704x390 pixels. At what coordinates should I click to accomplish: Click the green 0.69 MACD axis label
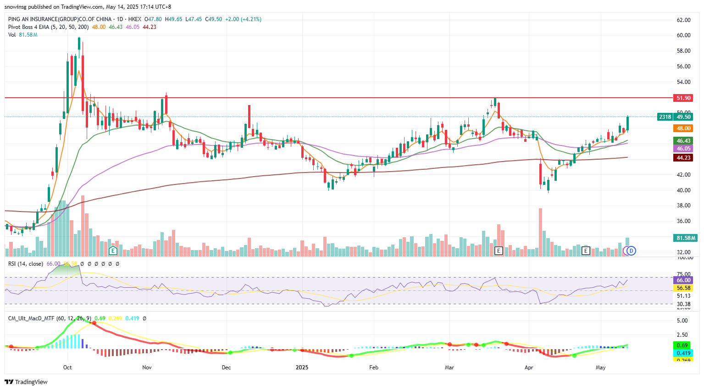[x=682, y=345]
